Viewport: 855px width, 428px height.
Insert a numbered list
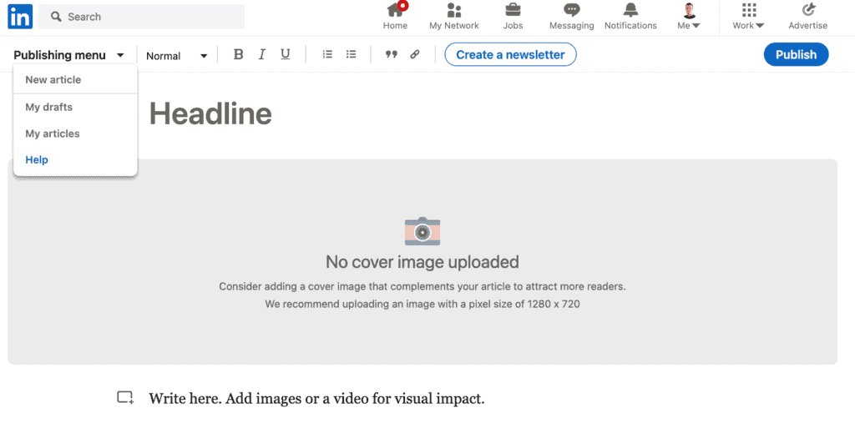[327, 55]
